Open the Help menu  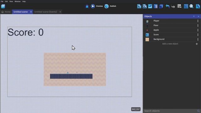[24, 1]
